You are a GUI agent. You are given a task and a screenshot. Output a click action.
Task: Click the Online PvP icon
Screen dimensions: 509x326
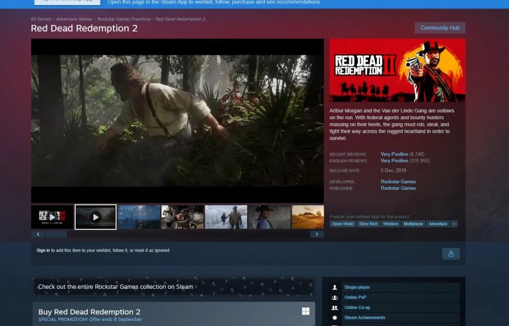(x=335, y=297)
